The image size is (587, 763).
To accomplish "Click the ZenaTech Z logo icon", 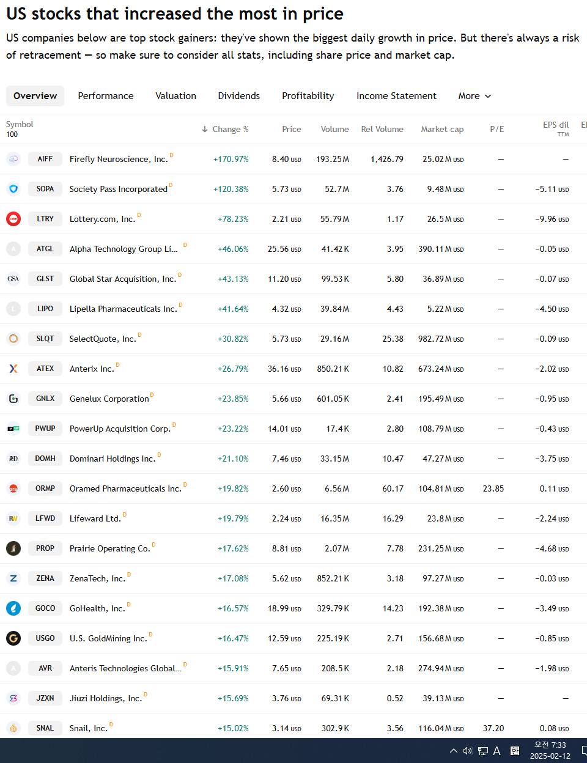I will (13, 578).
